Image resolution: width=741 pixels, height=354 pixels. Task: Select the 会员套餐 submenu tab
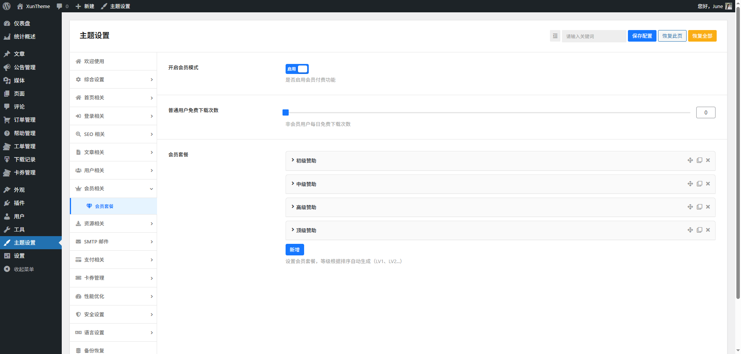point(104,206)
